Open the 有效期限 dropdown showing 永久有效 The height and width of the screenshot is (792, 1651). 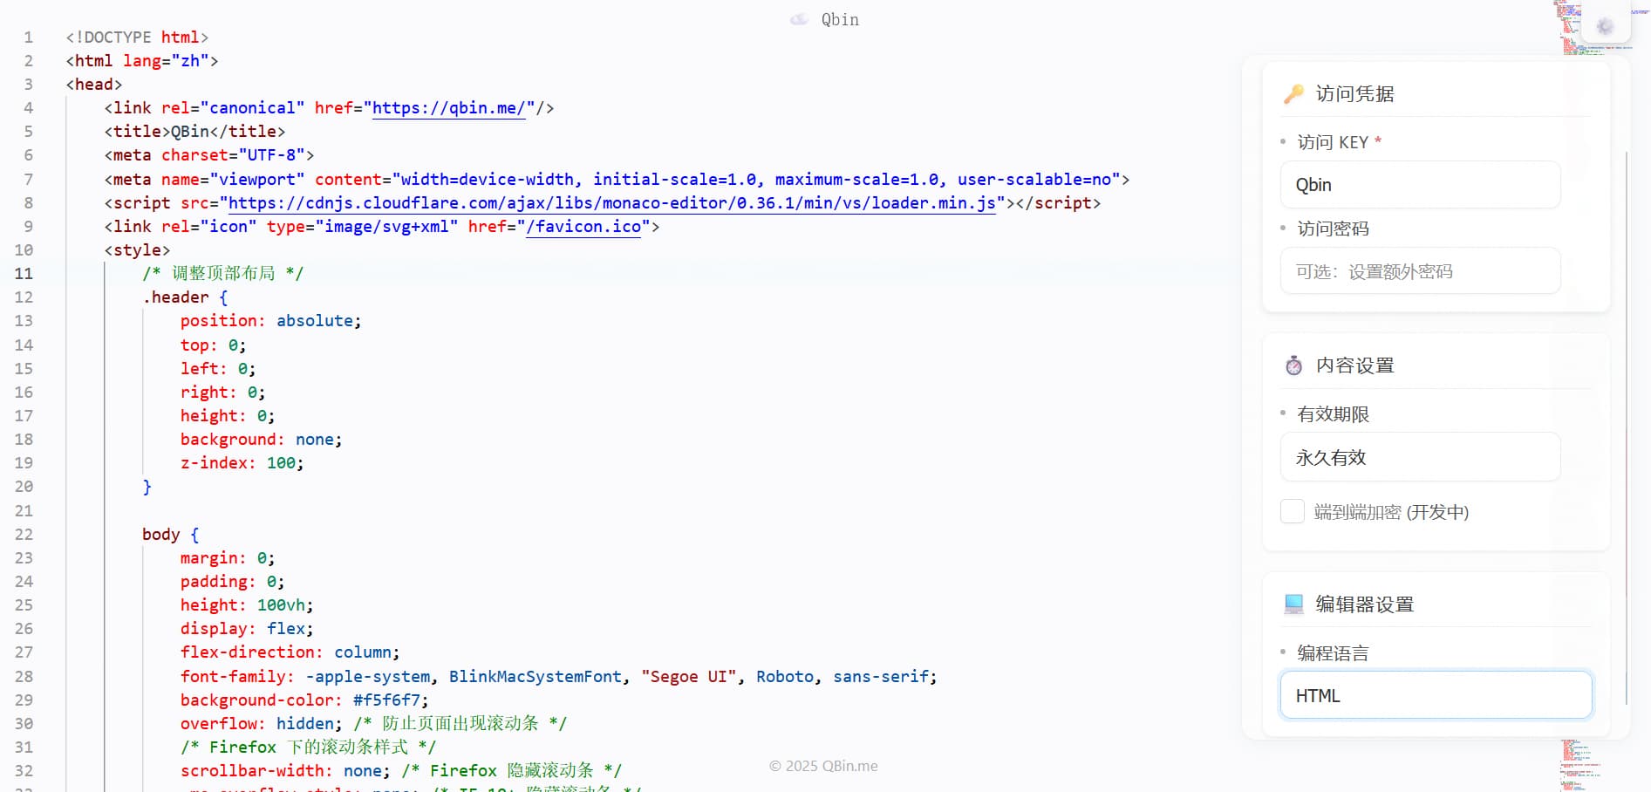[x=1420, y=457]
